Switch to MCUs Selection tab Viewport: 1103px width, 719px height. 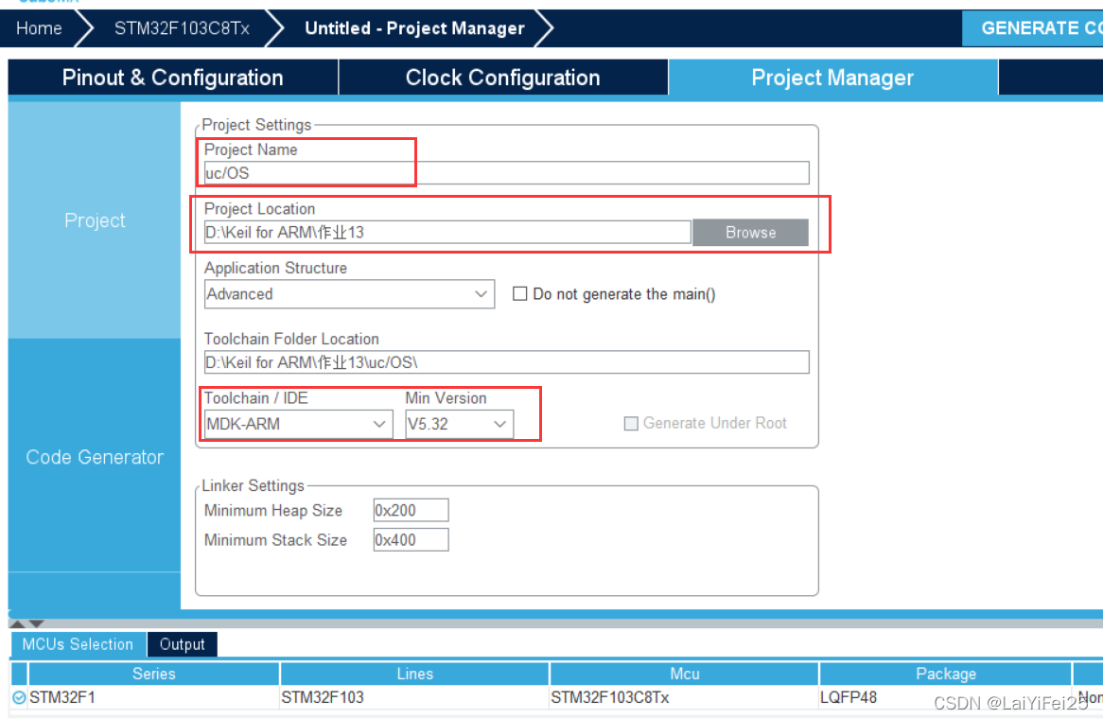78,644
